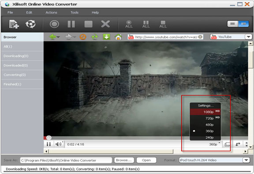Click the Save As path field
Screen dimensions: 254x174
[x=66, y=160]
